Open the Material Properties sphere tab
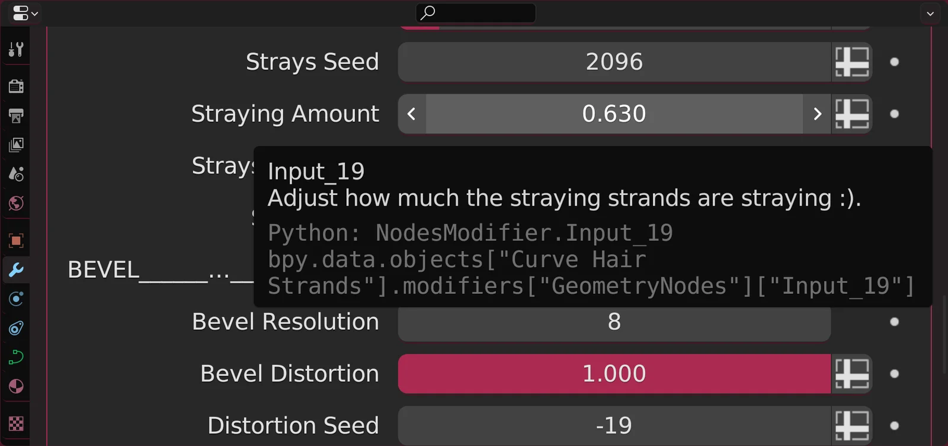The width and height of the screenshot is (948, 446). click(16, 387)
